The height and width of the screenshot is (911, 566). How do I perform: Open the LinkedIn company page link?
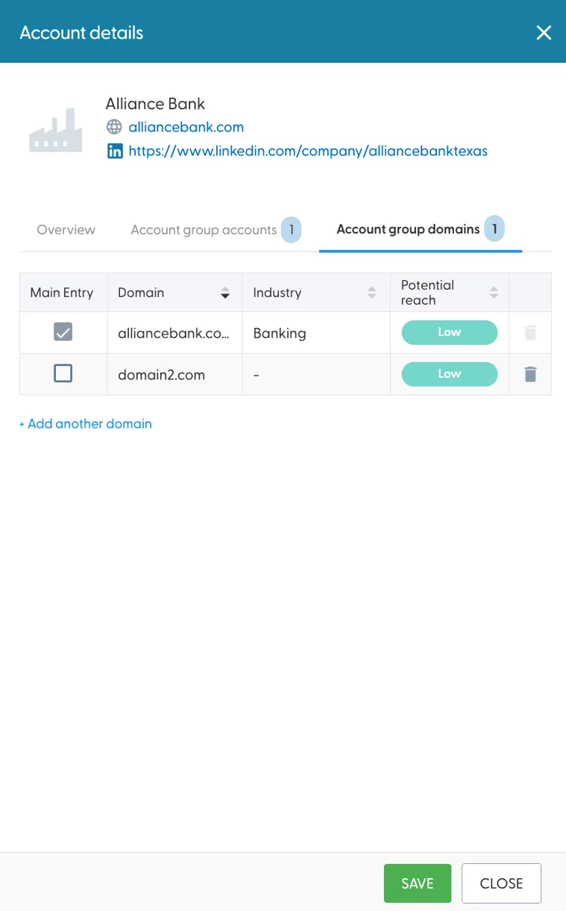[308, 151]
